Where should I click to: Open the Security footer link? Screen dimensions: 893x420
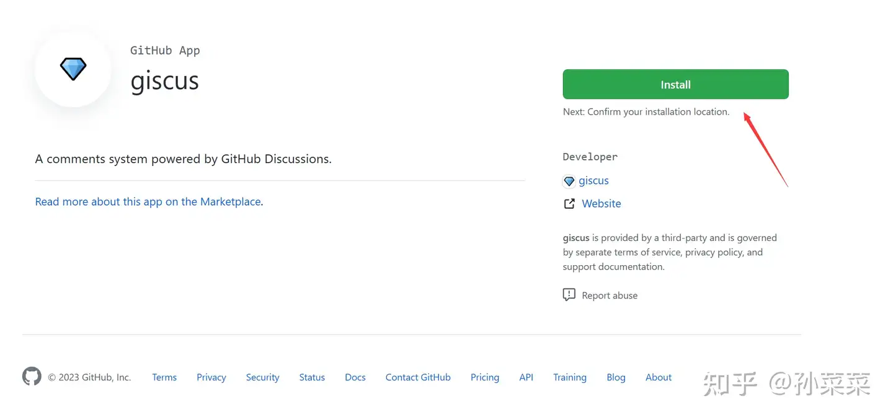click(262, 377)
